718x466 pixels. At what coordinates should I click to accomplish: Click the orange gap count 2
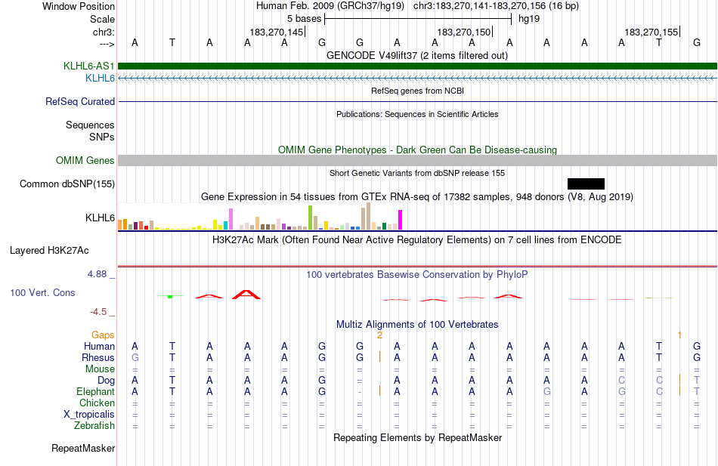click(379, 335)
